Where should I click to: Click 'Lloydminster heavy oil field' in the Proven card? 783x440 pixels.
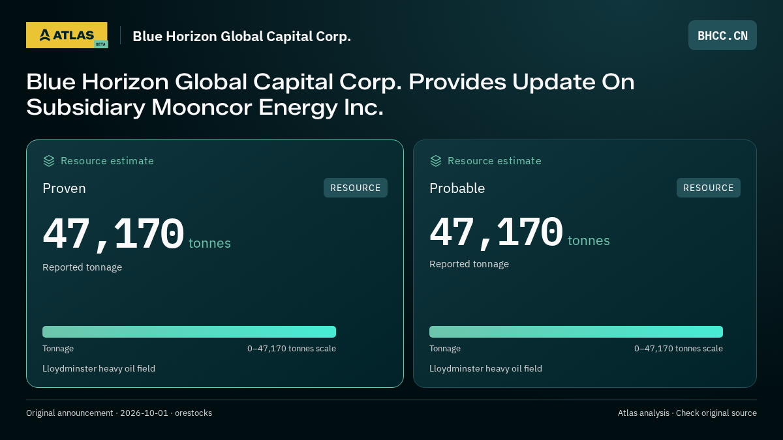coord(99,368)
